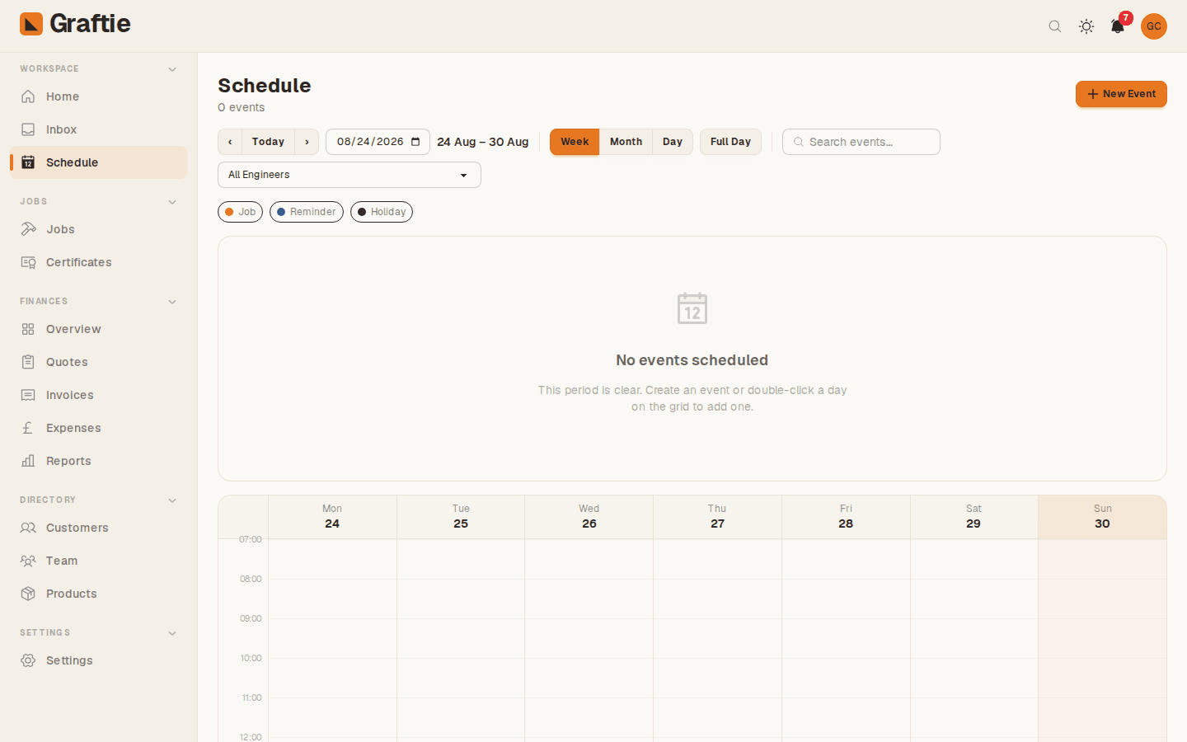Click the Quotes clipboard icon
The image size is (1187, 742).
pos(28,362)
